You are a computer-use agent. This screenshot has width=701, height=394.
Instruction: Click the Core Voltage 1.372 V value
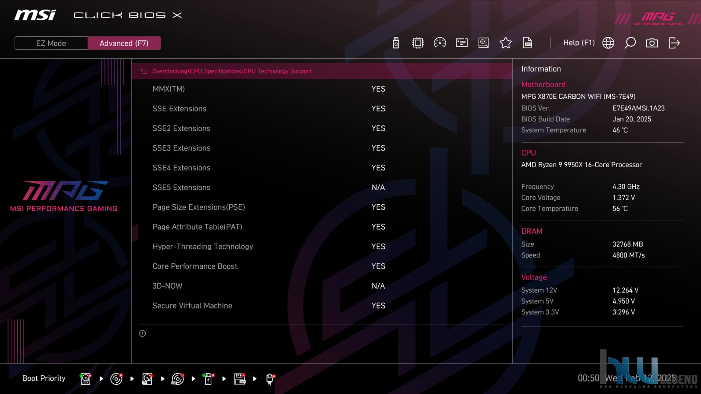pos(624,198)
